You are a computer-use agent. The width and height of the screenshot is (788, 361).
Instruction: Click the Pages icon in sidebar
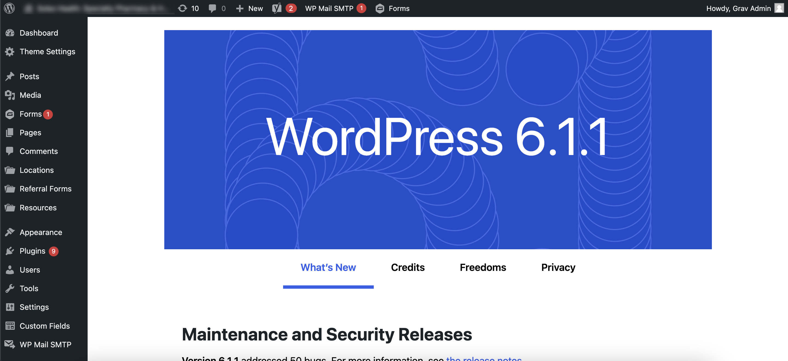coord(10,133)
